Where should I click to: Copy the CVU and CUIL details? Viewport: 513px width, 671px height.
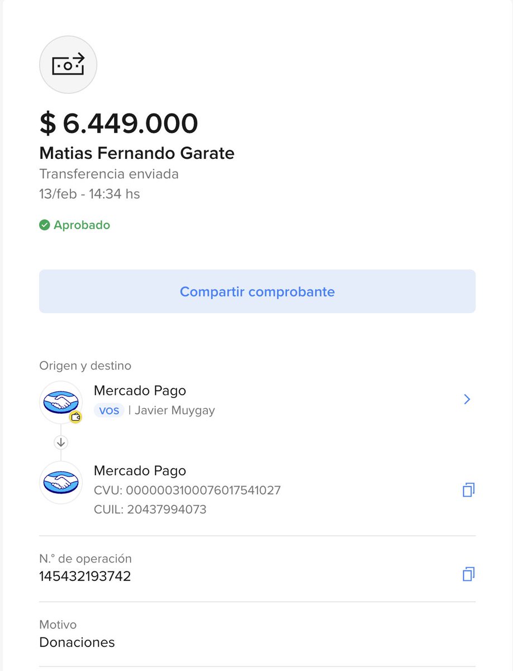[x=468, y=490]
